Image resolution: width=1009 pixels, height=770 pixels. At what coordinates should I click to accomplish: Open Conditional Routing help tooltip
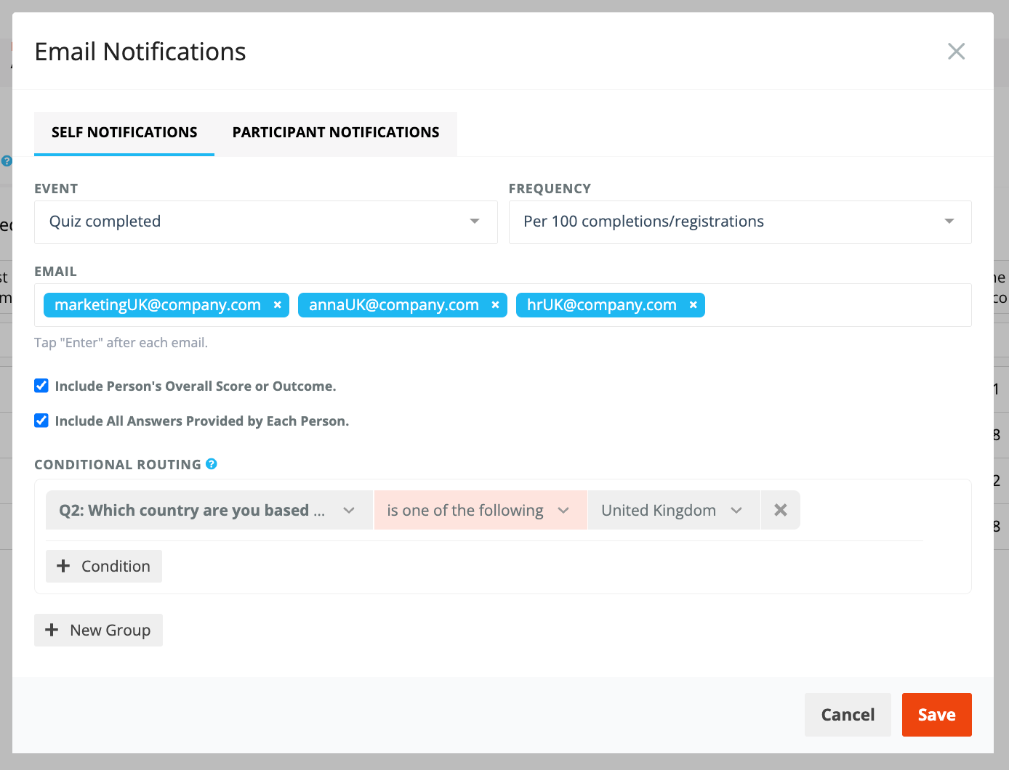(x=212, y=464)
